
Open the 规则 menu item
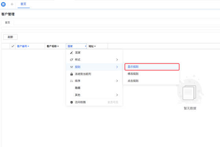click(x=94, y=67)
